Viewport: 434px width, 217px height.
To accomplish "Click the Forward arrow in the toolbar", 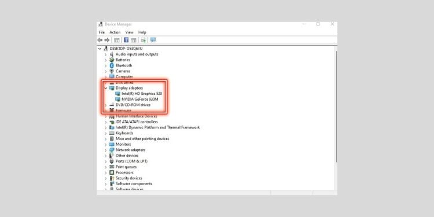I will pos(107,40).
